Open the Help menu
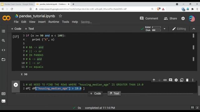This screenshot has width=200, height=112. [75, 22]
